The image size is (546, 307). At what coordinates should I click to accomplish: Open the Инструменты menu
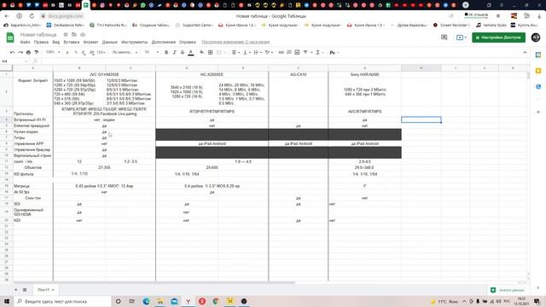(135, 42)
